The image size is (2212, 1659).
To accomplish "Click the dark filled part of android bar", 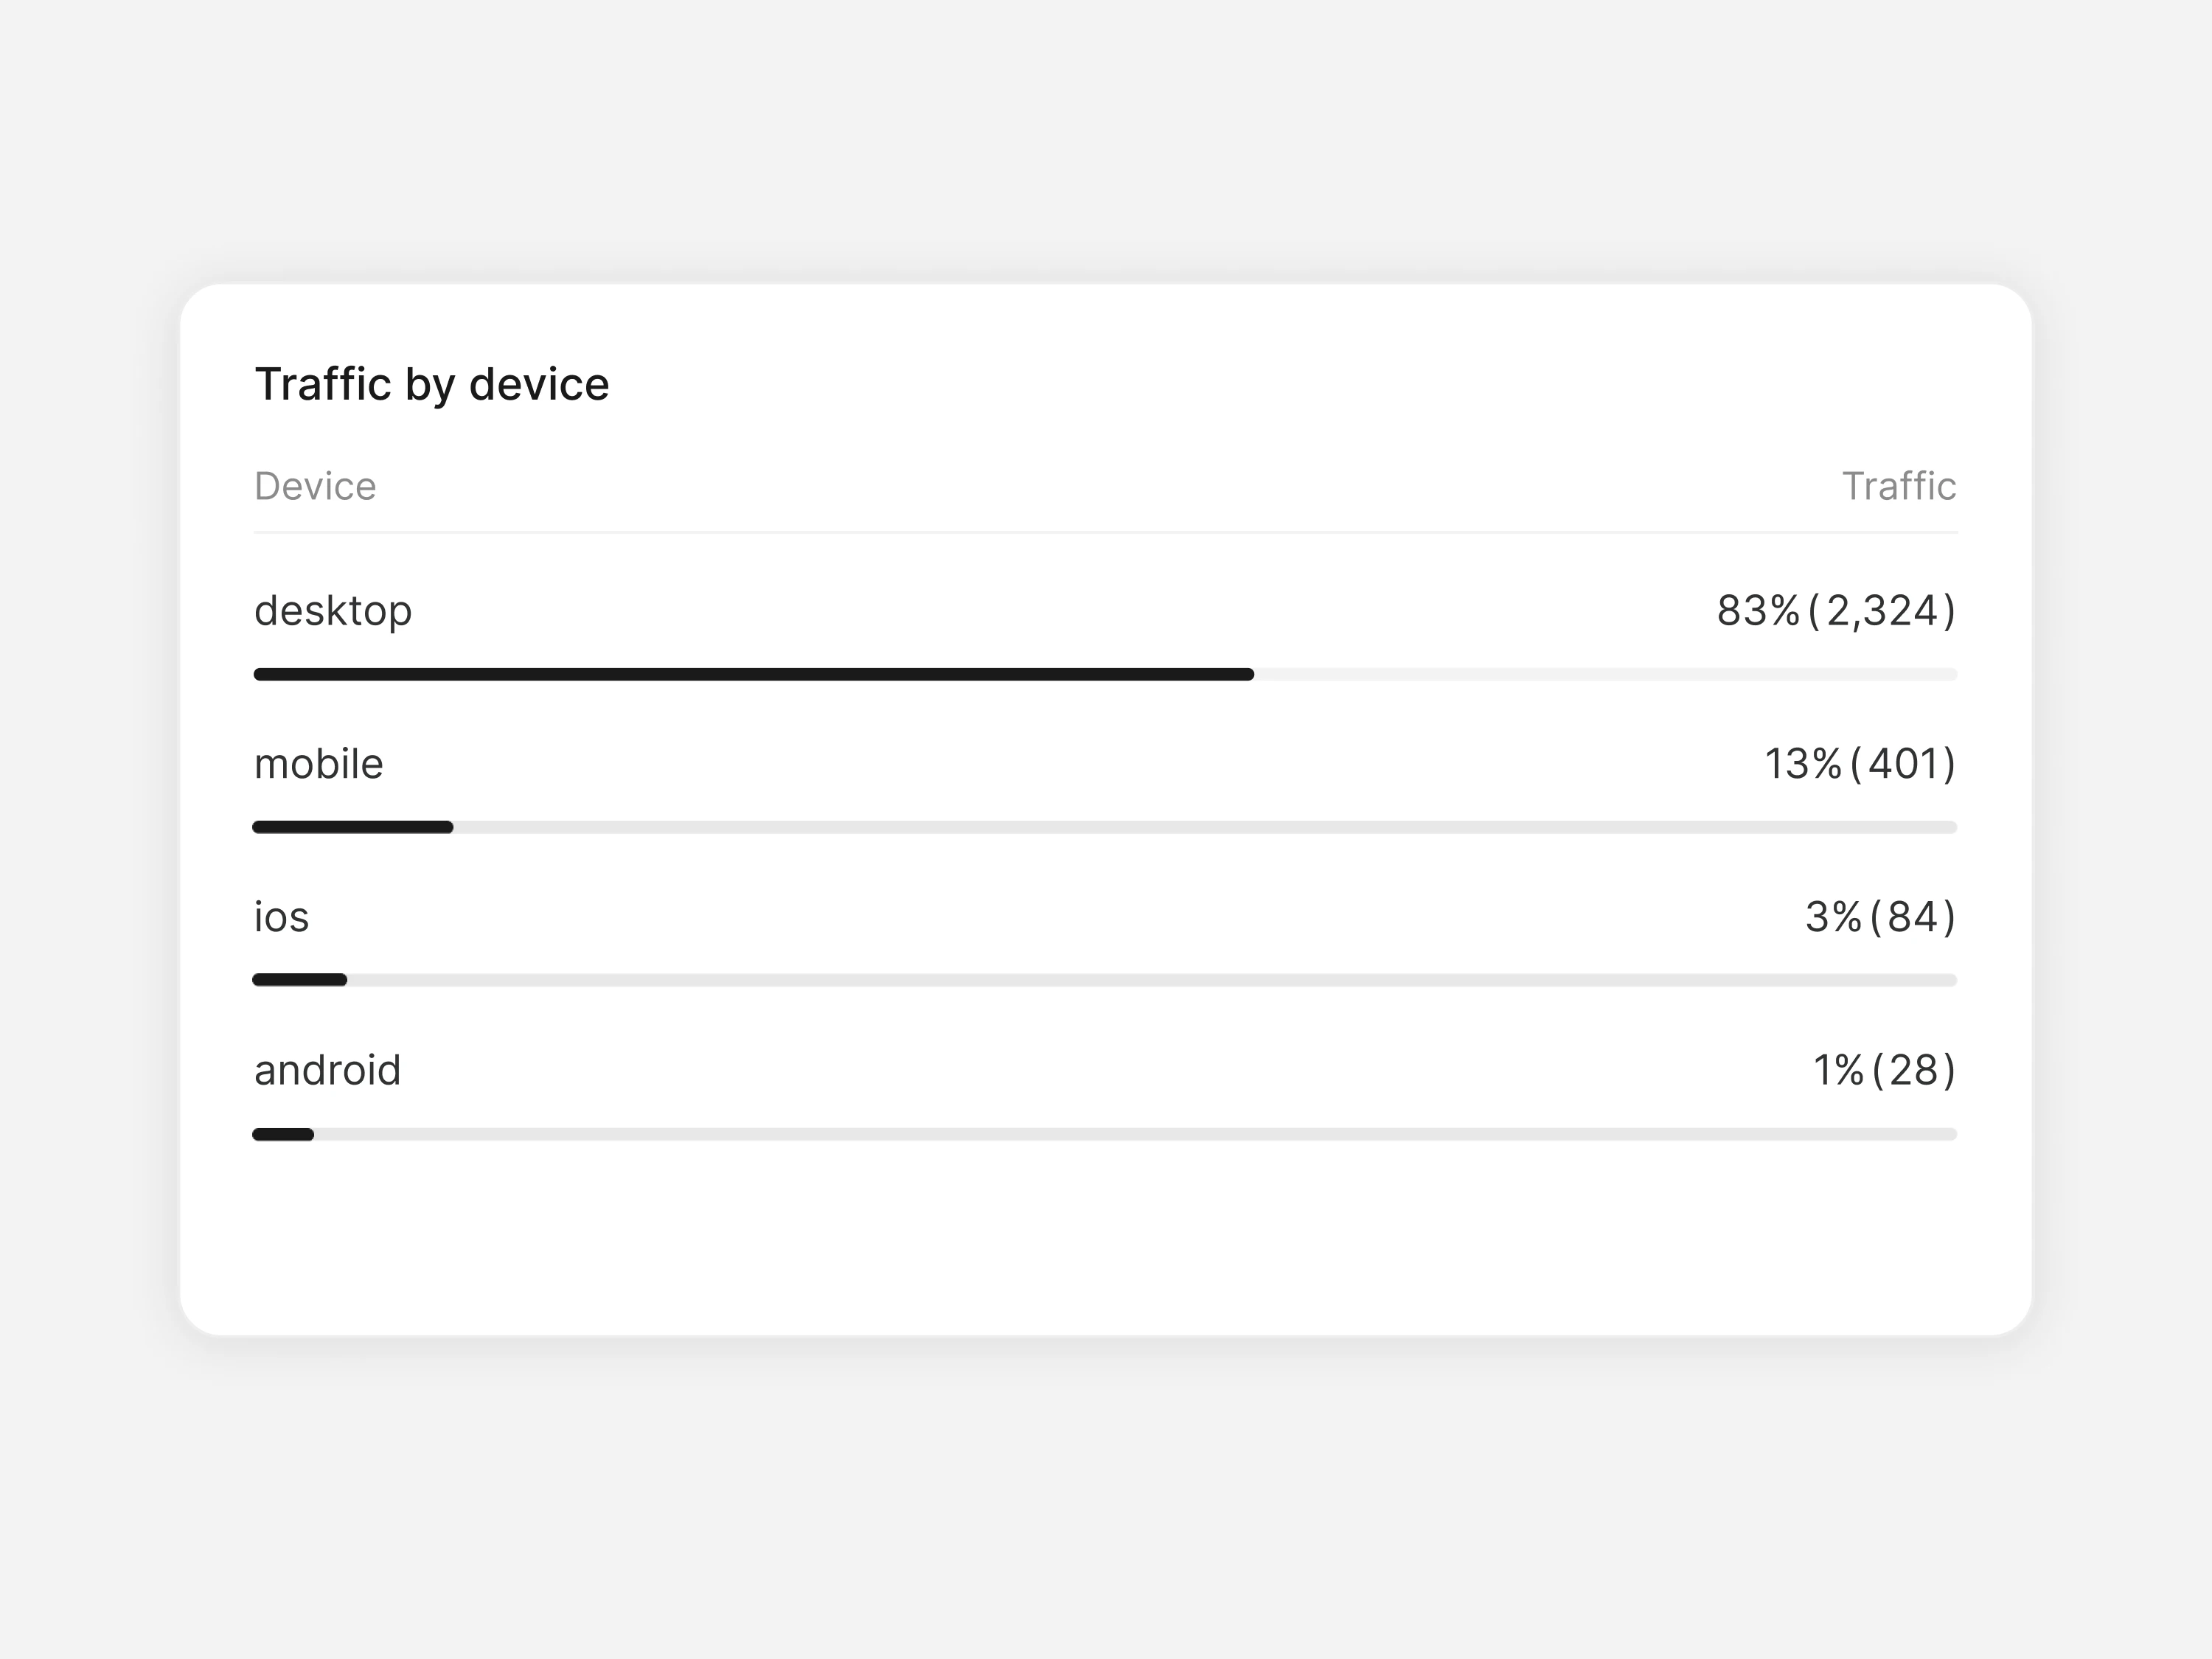I will (283, 1134).
